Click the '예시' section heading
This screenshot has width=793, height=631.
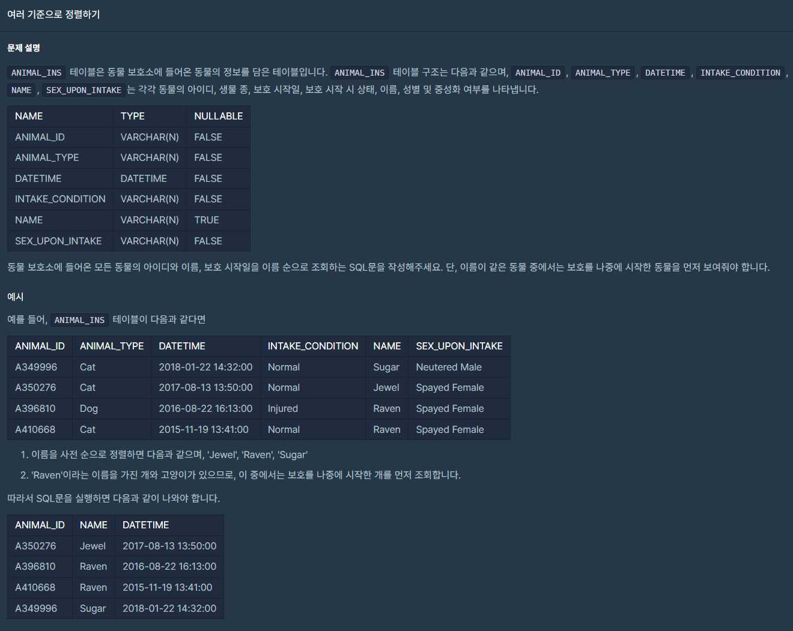[x=15, y=297]
